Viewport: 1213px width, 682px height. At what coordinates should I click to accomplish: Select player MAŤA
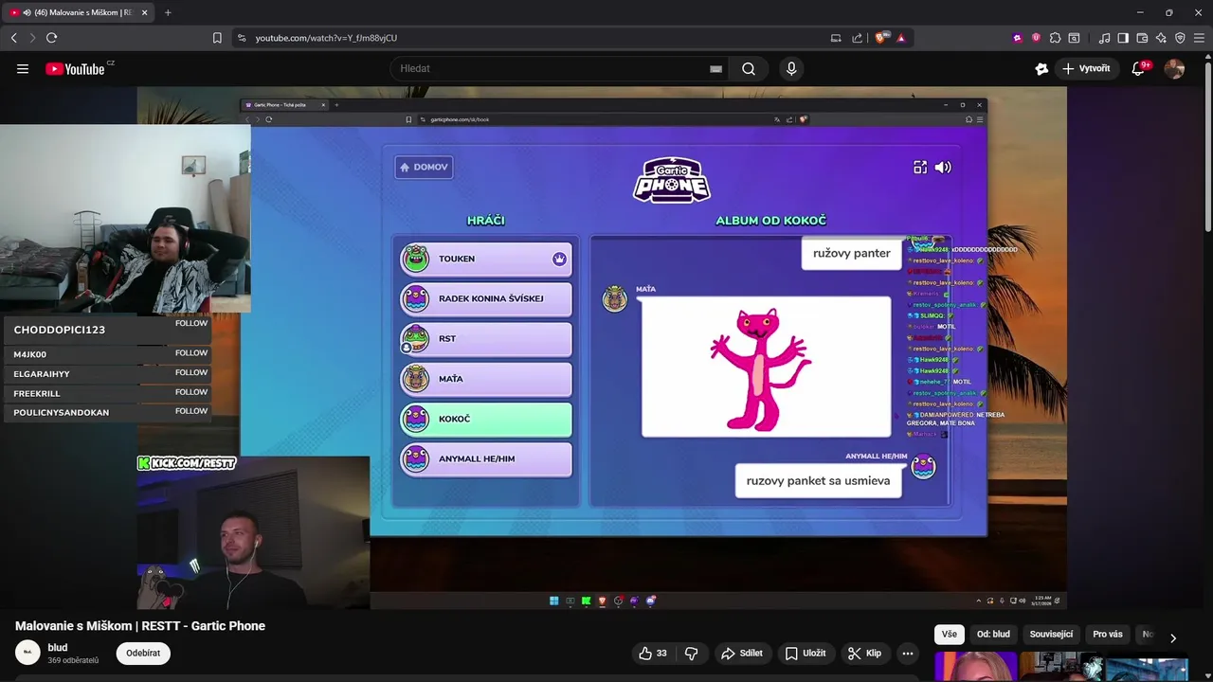(x=486, y=379)
